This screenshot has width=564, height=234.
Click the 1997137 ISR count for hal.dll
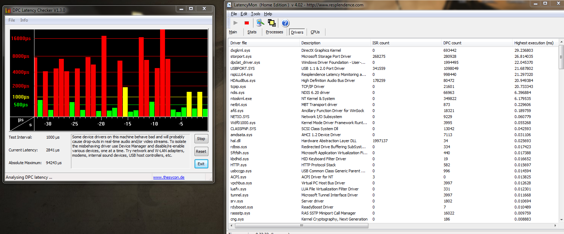380,141
